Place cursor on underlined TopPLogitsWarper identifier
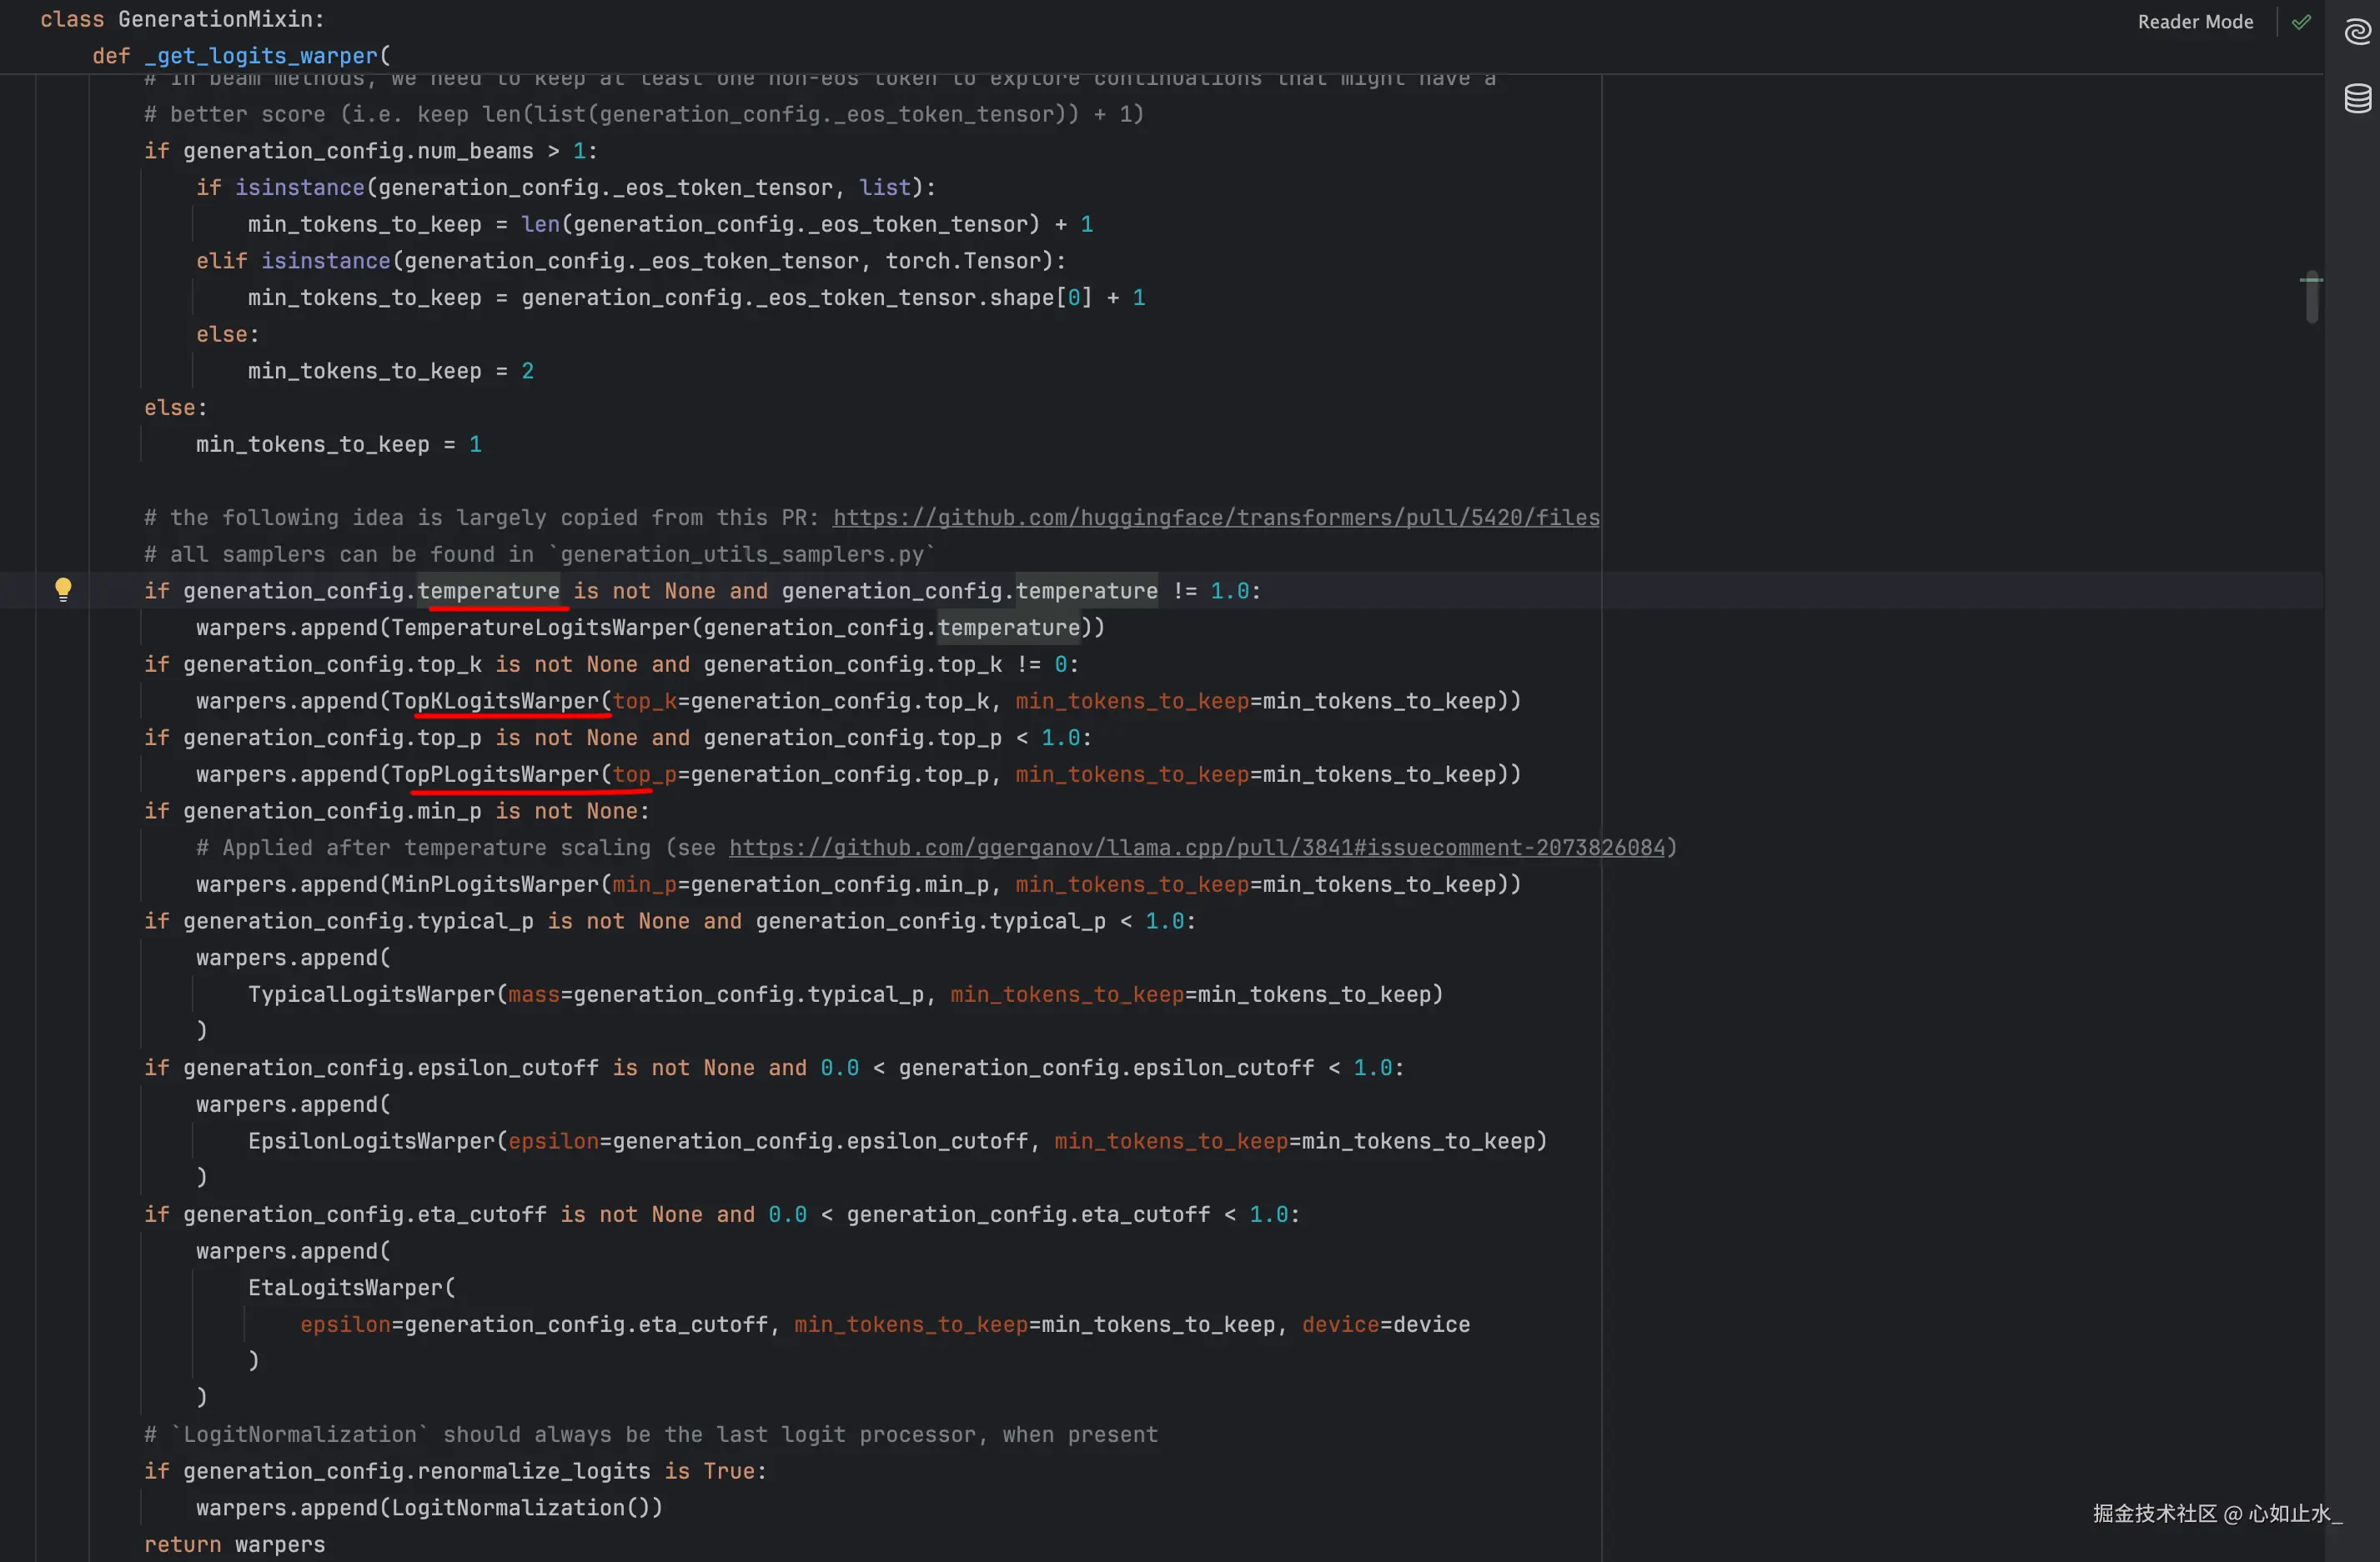 click(x=495, y=774)
